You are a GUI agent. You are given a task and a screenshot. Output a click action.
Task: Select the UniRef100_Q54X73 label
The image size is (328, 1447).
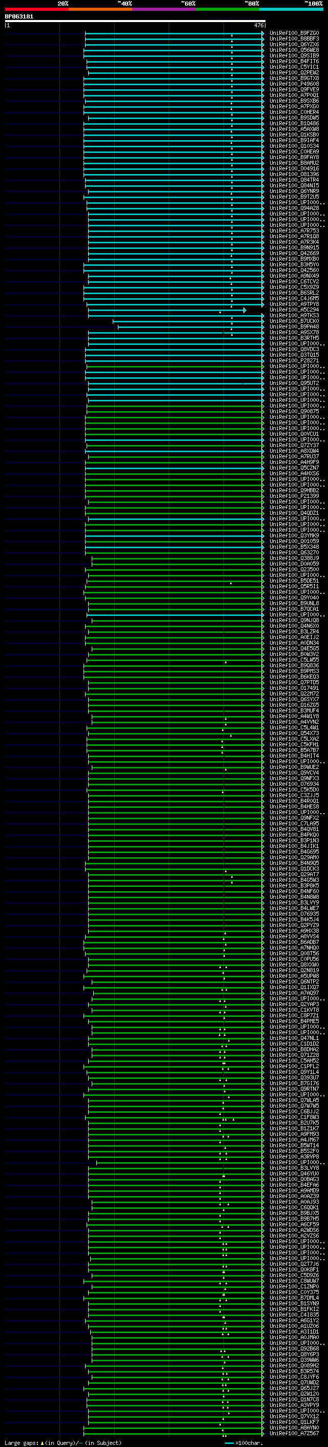pos(294,734)
